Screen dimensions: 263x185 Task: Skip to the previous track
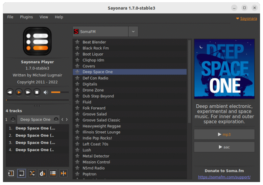10,92
